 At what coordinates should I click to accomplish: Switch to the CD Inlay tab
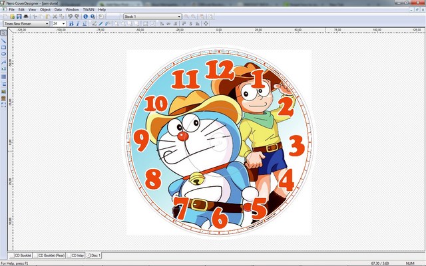coord(76,255)
